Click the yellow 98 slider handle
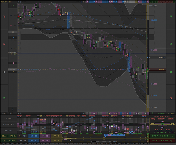This screenshot has height=145, width=176. pos(152,124)
